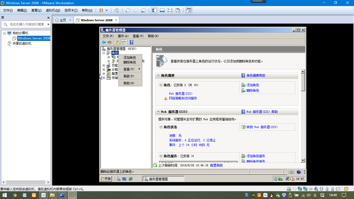Collapse the 角色 tree node
Image resolution: width=354 pixels, height=199 pixels.
104,53
